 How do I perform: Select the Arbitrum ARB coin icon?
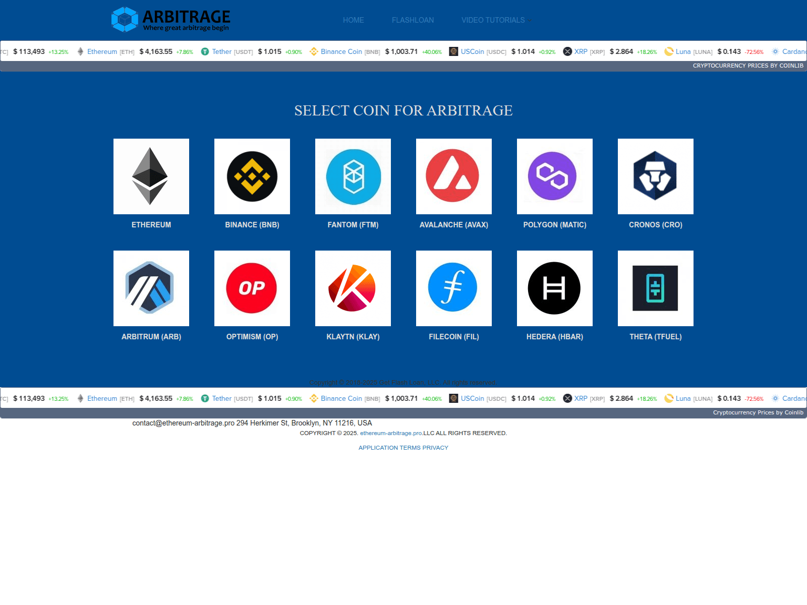151,288
